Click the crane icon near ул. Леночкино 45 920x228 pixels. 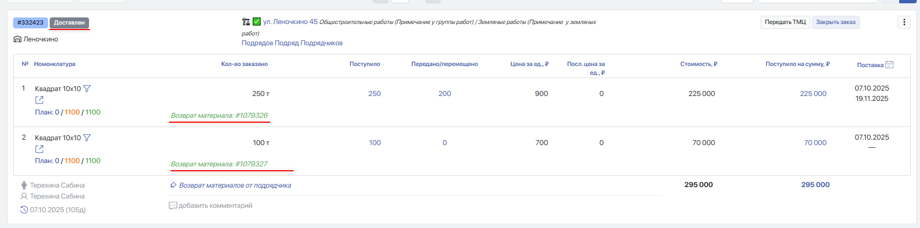(246, 22)
